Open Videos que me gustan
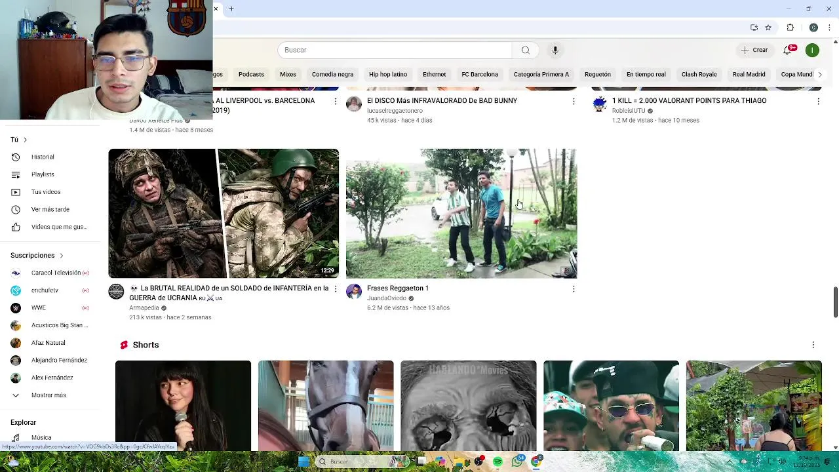The height and width of the screenshot is (472, 839). (49, 227)
